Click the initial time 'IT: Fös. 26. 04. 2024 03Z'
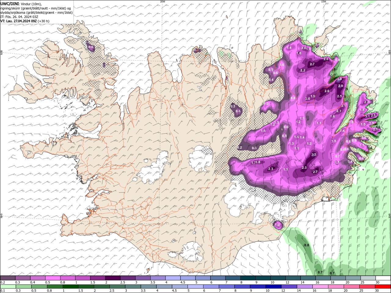Screen dimensions: 391x293 (19, 17)
